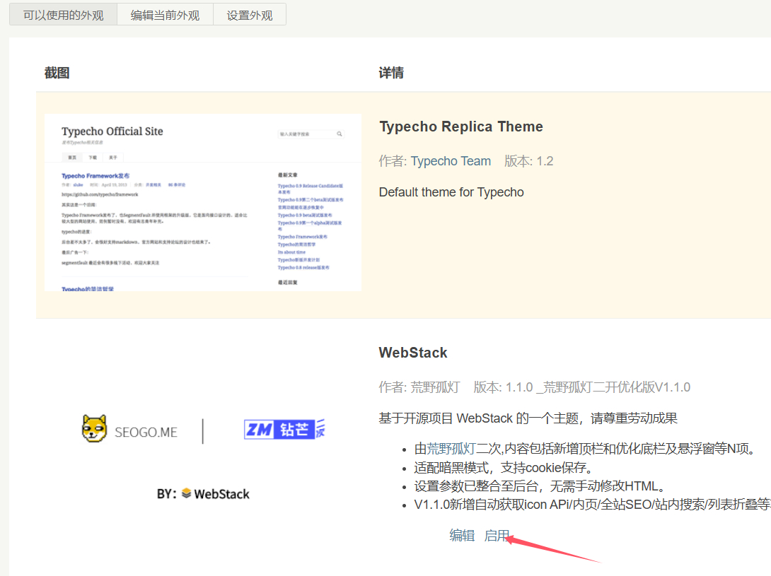
Task: Click the WebStack version text 1.1.0 _荒野孤灯二开优化版V1.1.0
Action: pyautogui.click(x=581, y=387)
